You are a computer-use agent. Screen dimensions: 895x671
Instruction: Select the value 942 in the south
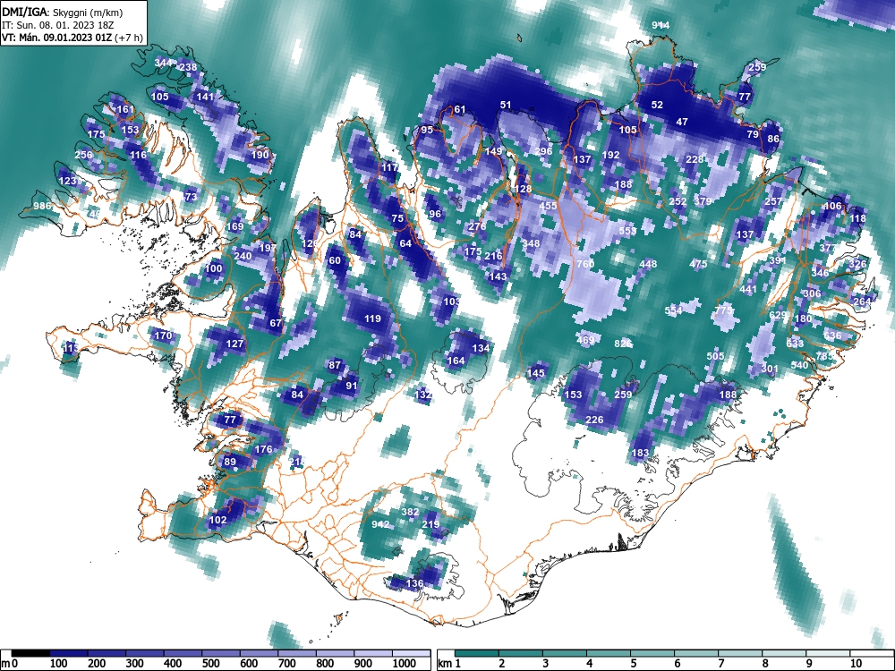(x=380, y=524)
